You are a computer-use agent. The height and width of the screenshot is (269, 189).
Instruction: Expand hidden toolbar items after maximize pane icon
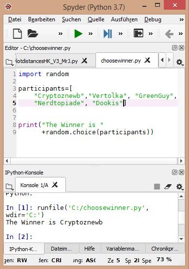[x=151, y=33]
